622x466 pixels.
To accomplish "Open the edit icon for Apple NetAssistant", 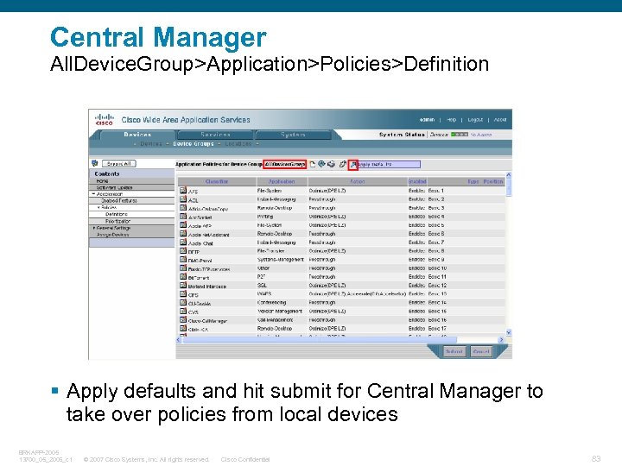I will [183, 234].
